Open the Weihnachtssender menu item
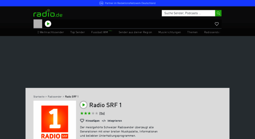Viewport: 255px width, 139px height. (x=51, y=32)
